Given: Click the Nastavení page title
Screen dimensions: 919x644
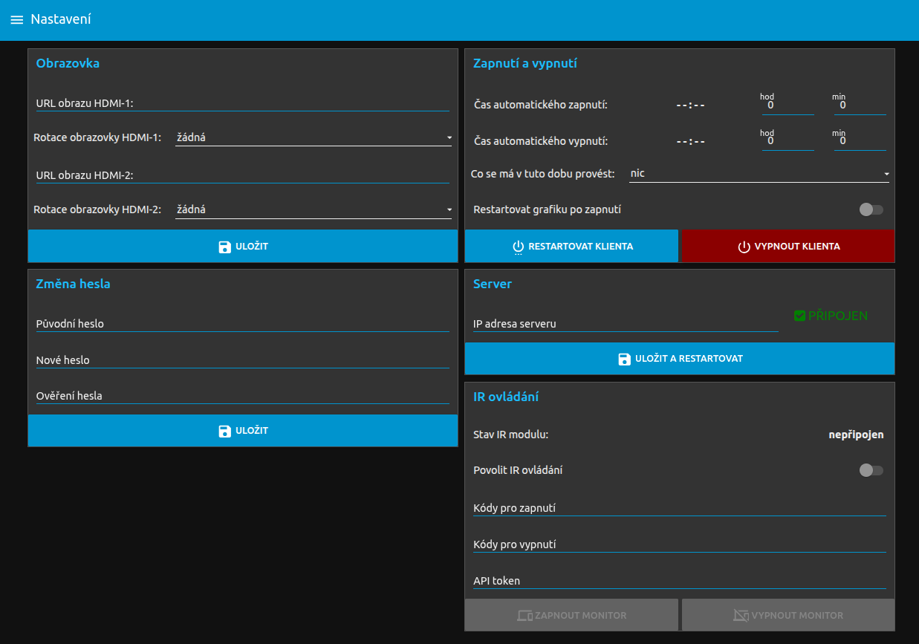Looking at the screenshot, I should (61, 19).
